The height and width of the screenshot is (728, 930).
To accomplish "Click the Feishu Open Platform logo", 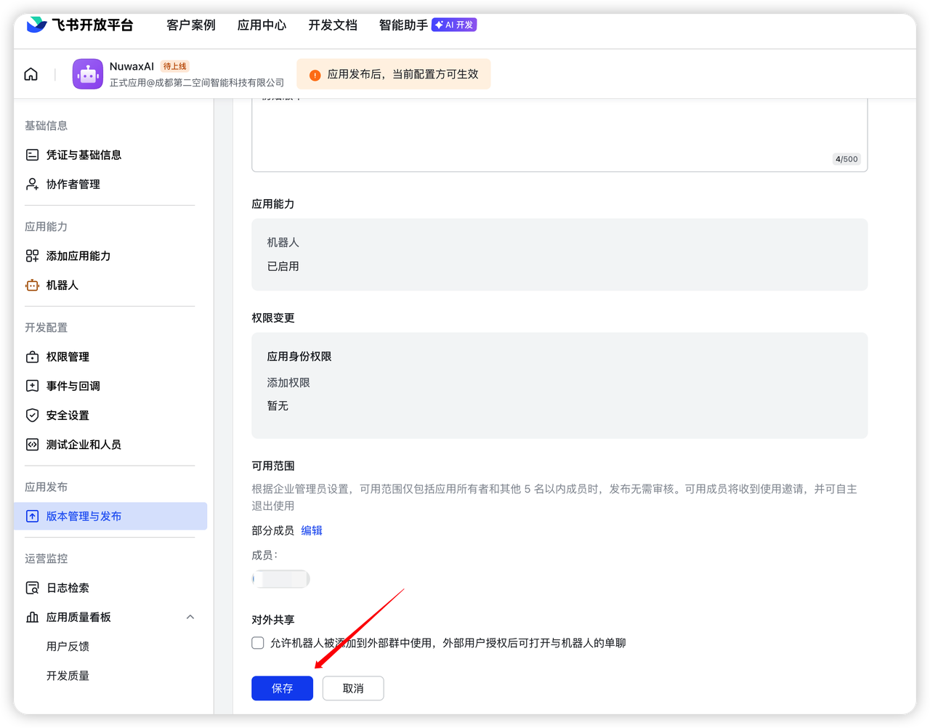I will [x=80, y=25].
